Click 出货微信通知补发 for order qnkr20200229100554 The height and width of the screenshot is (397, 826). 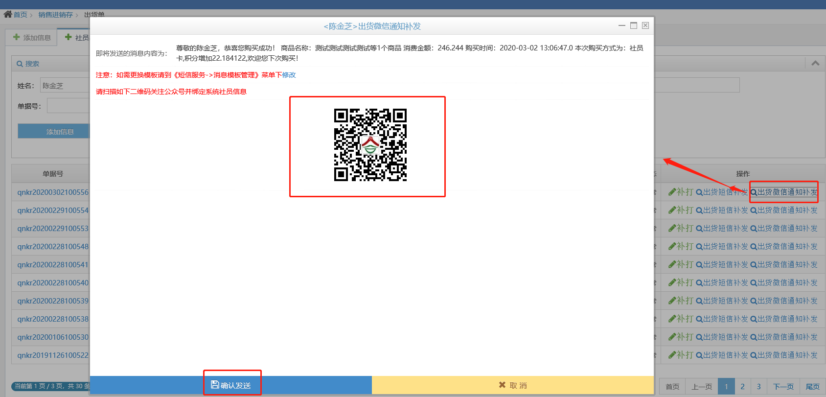pos(784,210)
